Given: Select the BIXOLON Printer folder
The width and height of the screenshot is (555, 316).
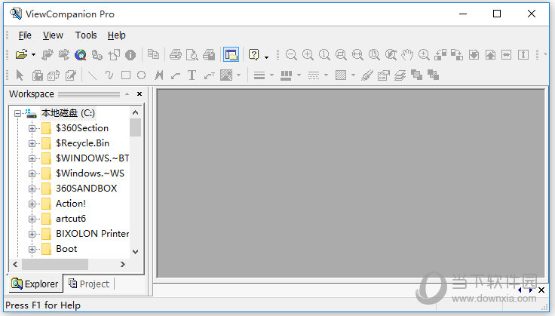Looking at the screenshot, I should pos(92,234).
